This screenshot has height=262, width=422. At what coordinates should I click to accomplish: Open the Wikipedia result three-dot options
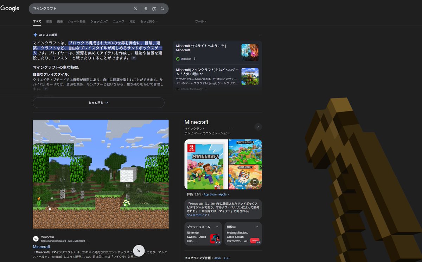click(88, 241)
